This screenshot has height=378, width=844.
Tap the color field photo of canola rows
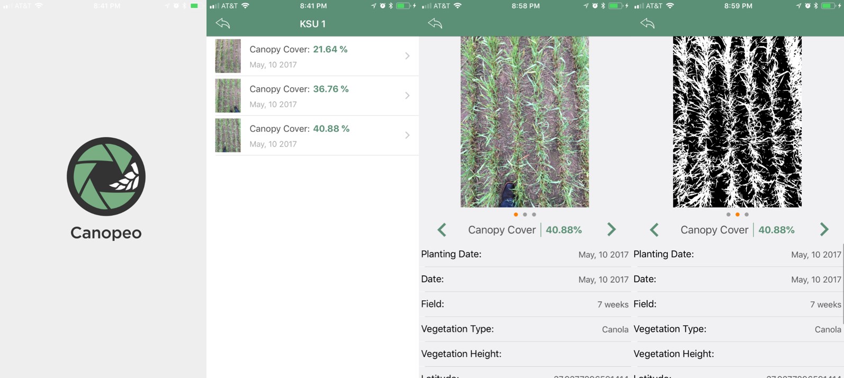(x=525, y=121)
